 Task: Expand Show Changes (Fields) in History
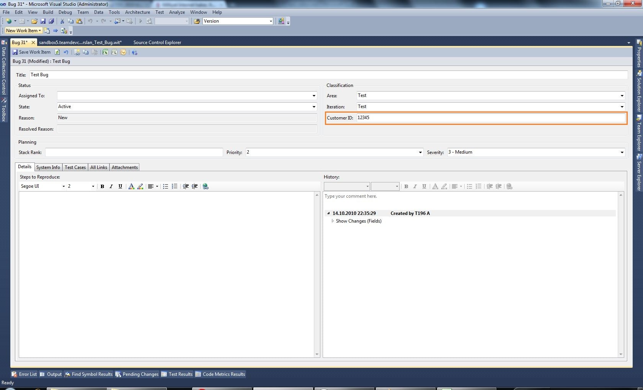(x=333, y=221)
